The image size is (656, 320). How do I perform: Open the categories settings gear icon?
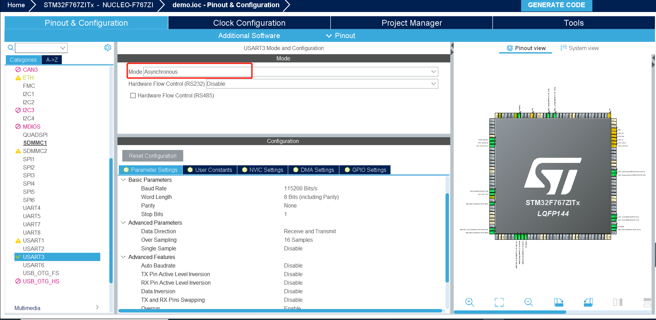[108, 48]
